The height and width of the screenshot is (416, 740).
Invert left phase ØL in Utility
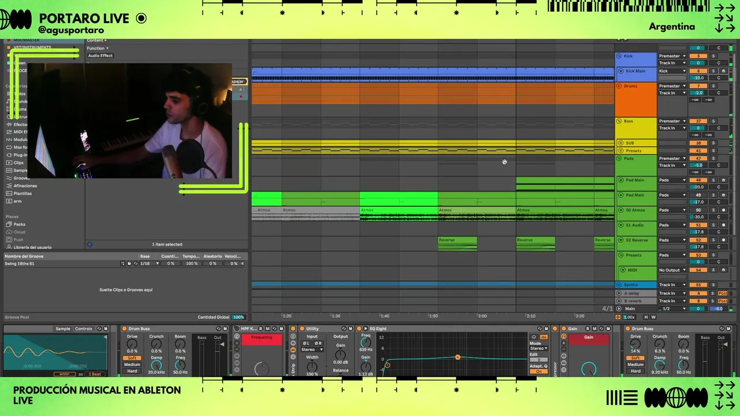click(306, 343)
